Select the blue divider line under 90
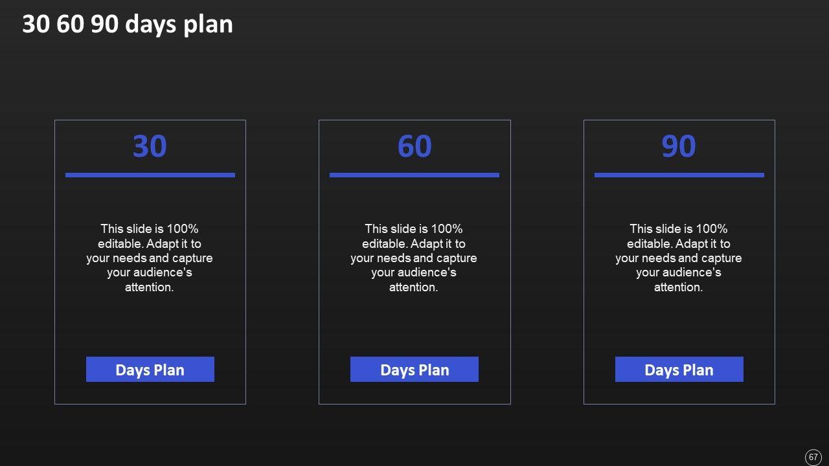829x466 pixels. (x=679, y=175)
